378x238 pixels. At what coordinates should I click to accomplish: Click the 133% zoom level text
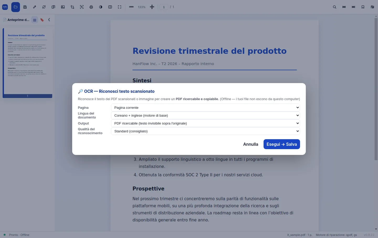click(141, 7)
